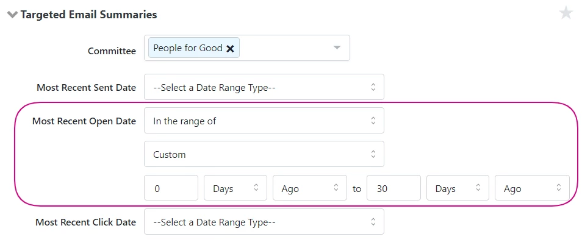Collapse the Targeted Email Summaries section
Viewport: 582px width, 245px height.
[12, 15]
